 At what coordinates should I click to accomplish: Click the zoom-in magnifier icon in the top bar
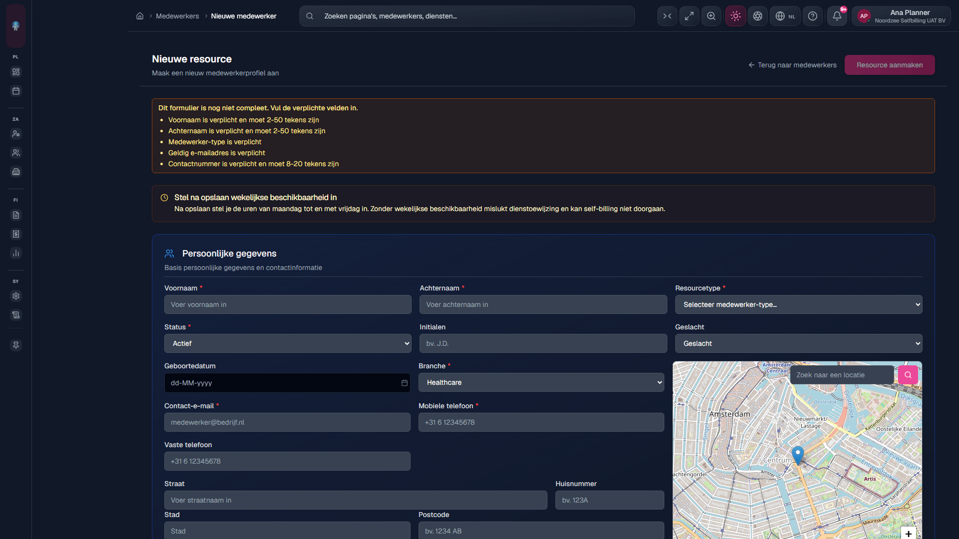tap(711, 16)
